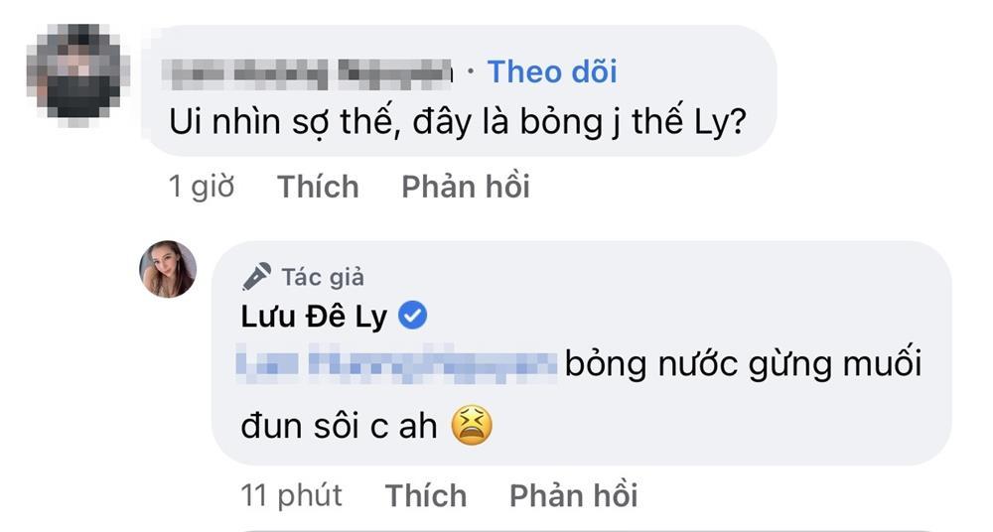Click the tired face emoji in the reply
The height and width of the screenshot is (532, 993).
coord(472,426)
